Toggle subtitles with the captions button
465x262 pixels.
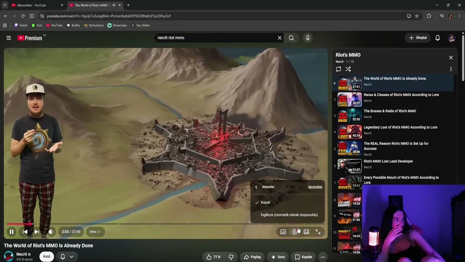click(283, 232)
